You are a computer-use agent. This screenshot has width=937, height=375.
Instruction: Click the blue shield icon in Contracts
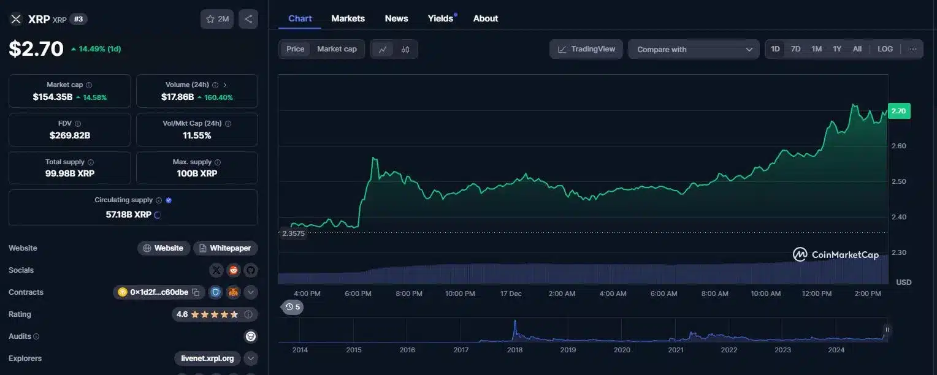click(x=215, y=292)
